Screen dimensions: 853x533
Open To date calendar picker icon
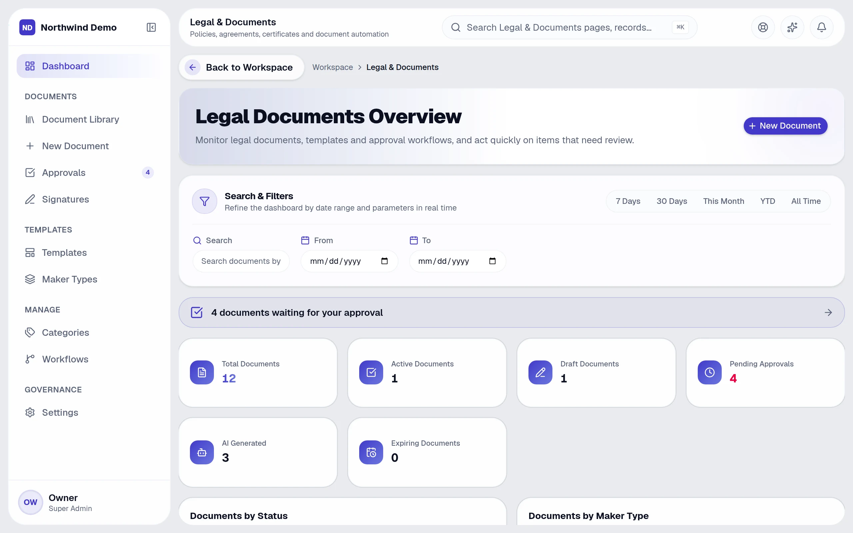[492, 261]
